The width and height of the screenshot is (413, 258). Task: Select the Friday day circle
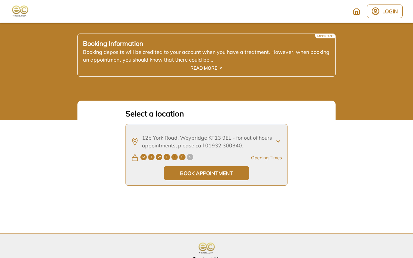pyautogui.click(x=175, y=157)
